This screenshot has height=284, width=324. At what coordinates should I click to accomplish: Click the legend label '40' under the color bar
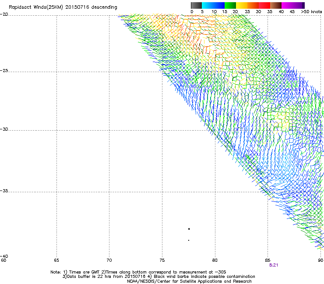tap(281, 12)
